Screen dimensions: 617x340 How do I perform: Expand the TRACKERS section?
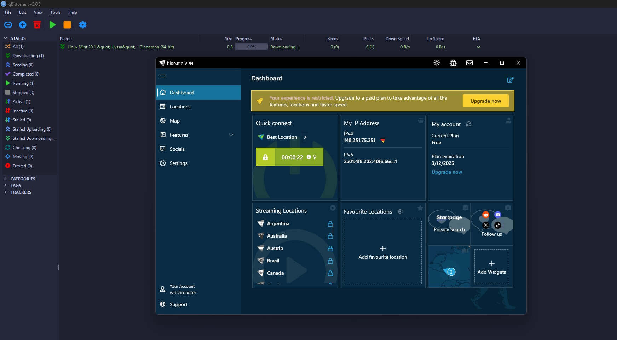point(5,192)
